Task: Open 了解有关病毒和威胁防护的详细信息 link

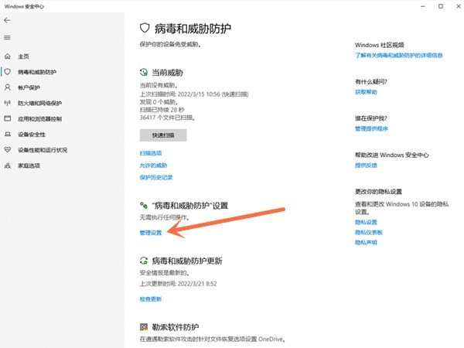Action: coord(398,55)
